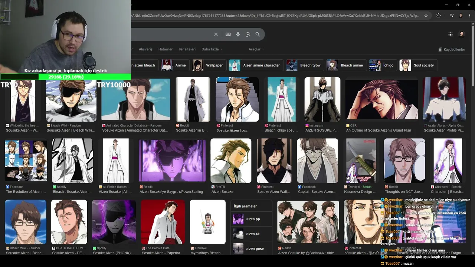Open the Araçlar tools dropdown
Image resolution: width=475 pixels, height=267 pixels.
[x=256, y=49]
